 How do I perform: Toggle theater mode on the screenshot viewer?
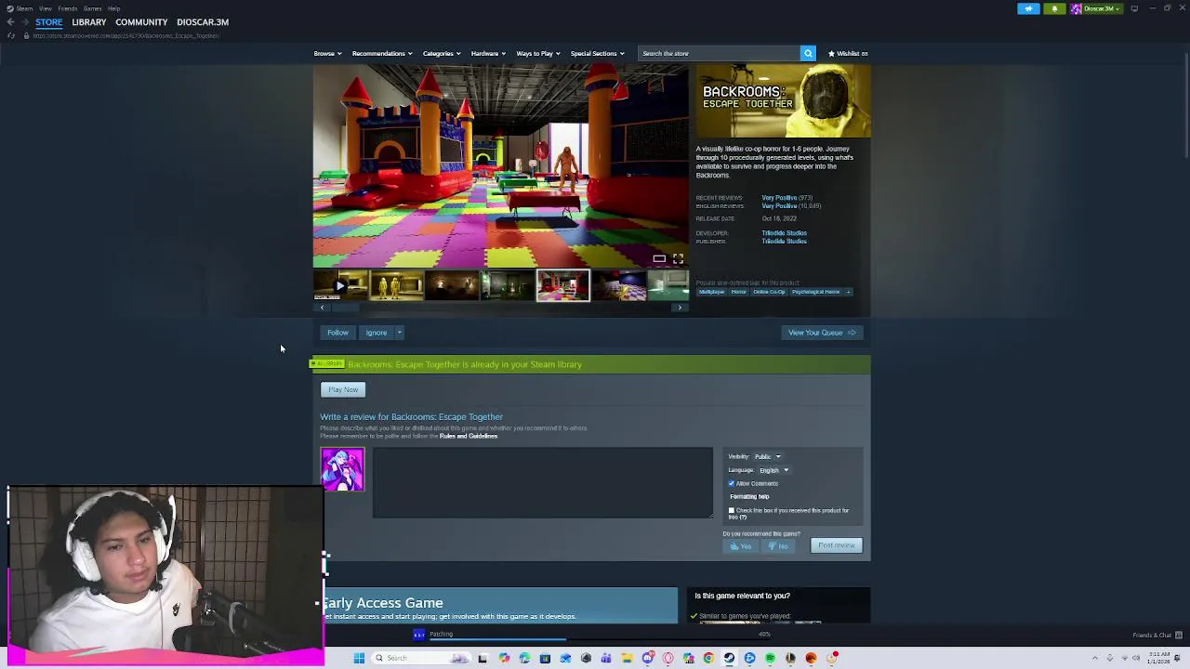click(x=659, y=259)
